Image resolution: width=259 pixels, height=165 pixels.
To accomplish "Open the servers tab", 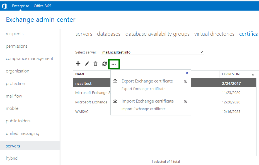I will click(84, 34).
